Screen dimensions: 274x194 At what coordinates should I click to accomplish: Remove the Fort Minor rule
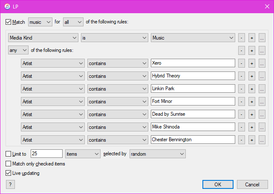click(x=242, y=101)
